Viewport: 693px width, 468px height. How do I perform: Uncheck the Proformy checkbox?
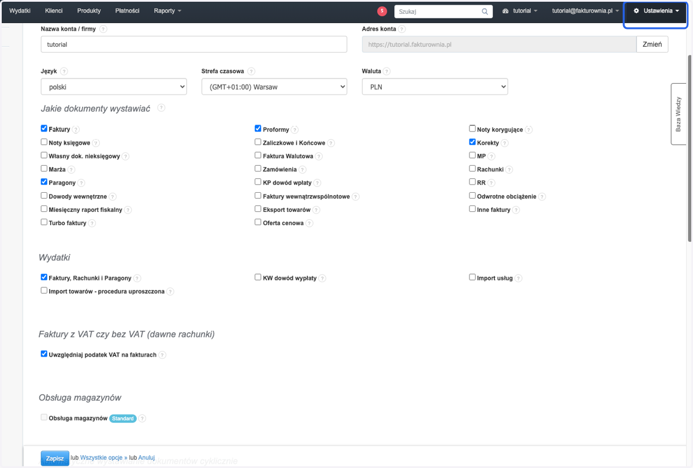pos(258,129)
